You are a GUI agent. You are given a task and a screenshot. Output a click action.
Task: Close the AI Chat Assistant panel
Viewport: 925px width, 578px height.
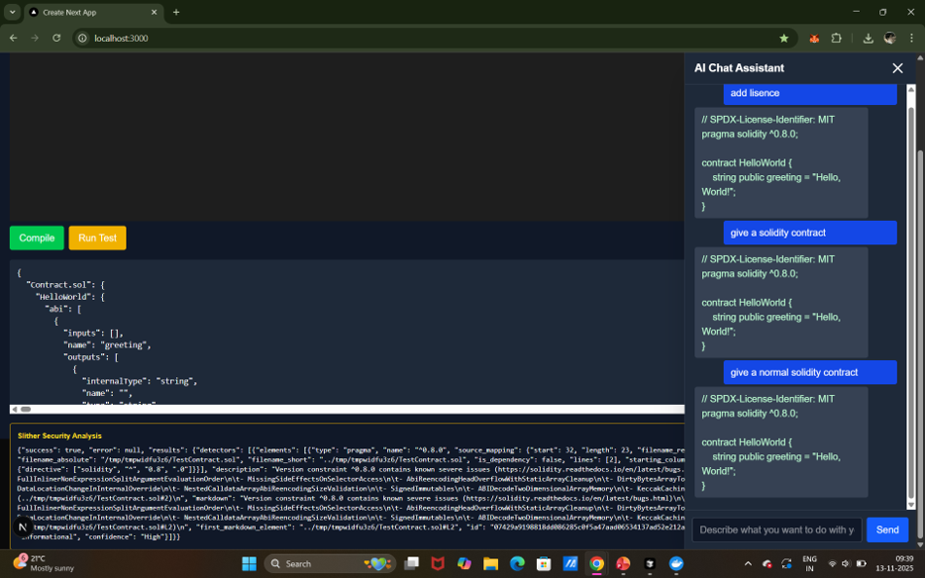[897, 68]
